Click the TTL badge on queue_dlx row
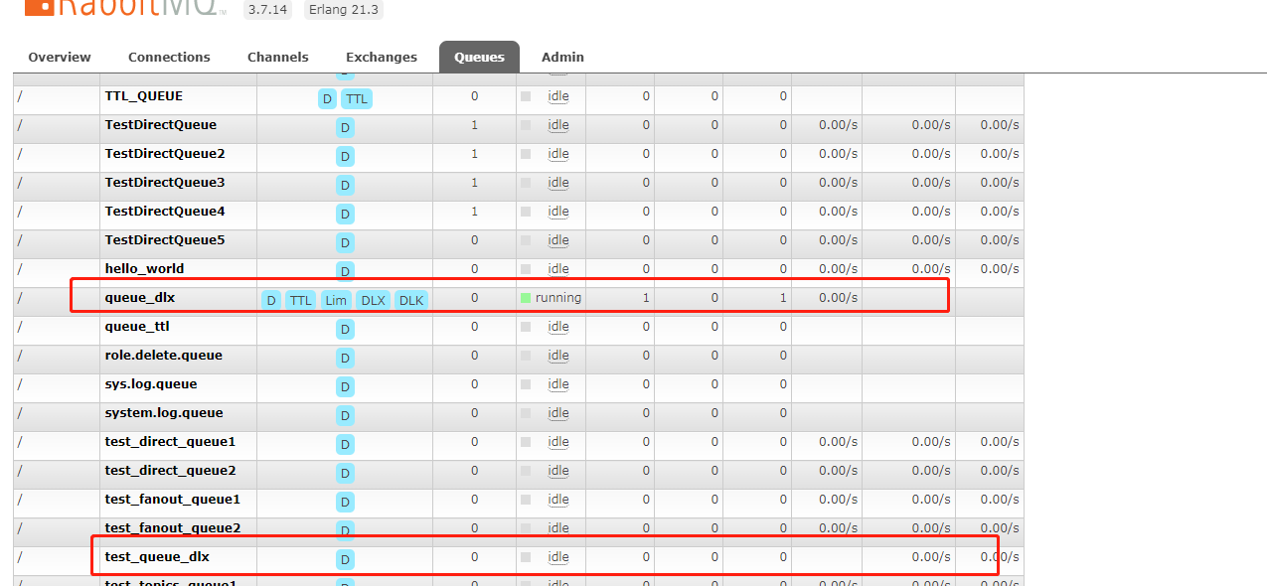The width and height of the screenshot is (1267, 586). (x=301, y=300)
